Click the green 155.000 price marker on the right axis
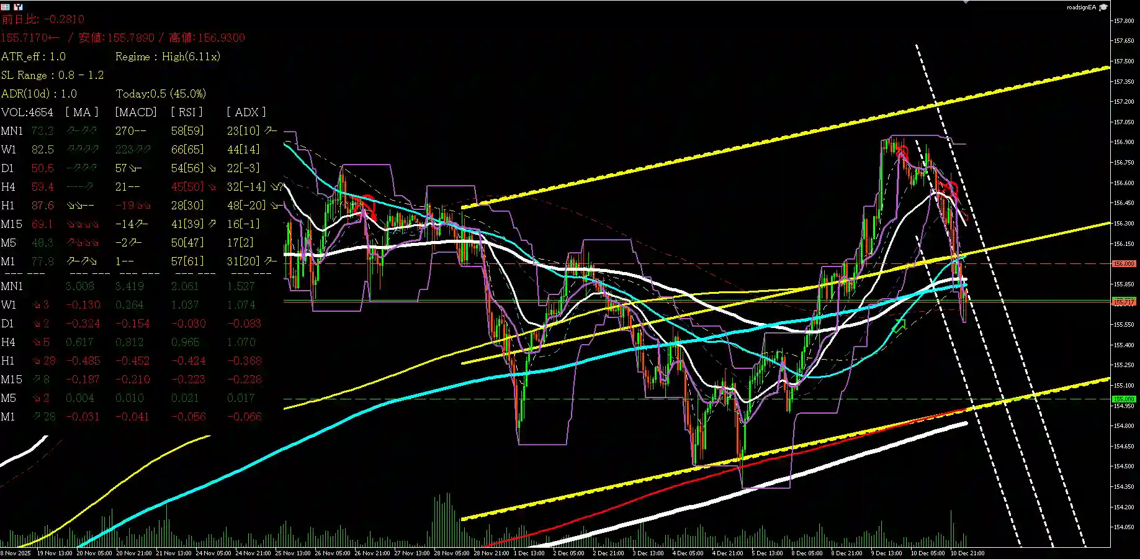 click(1124, 398)
